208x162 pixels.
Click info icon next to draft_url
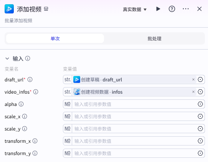pos(30,79)
